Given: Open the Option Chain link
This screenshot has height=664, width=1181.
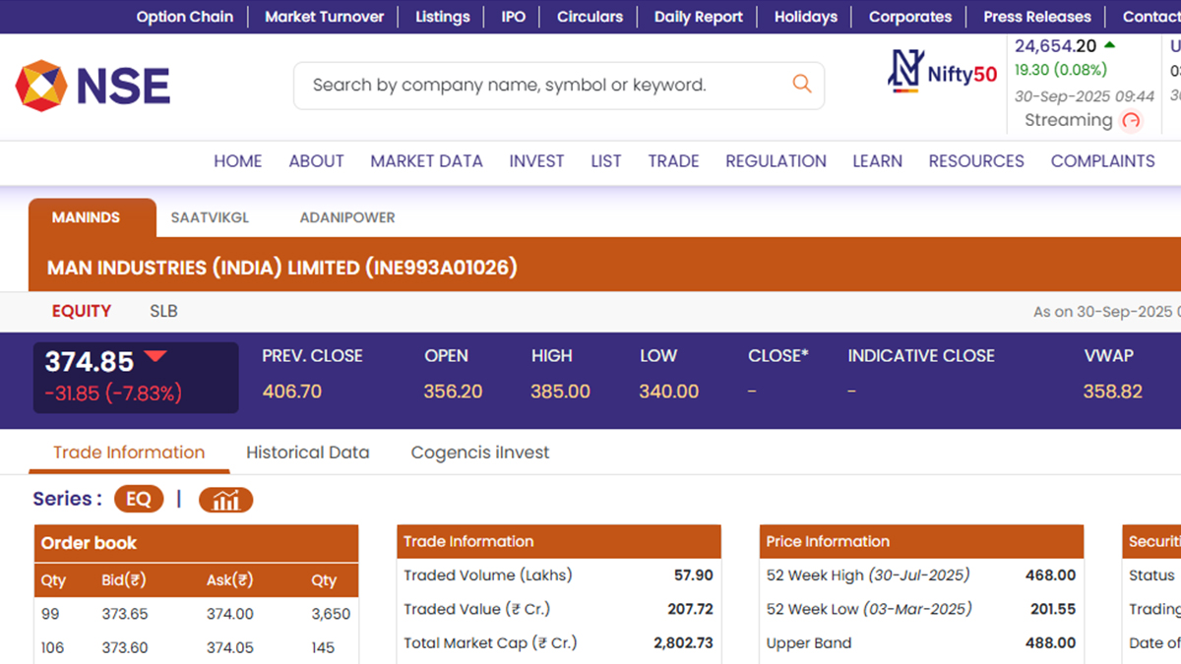Looking at the screenshot, I should click(185, 17).
